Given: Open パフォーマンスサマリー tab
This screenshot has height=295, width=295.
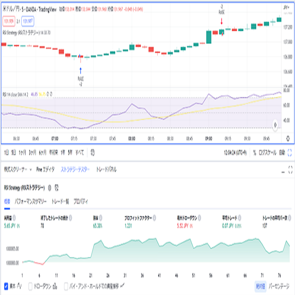Looking at the screenshot, I should (x=30, y=201).
